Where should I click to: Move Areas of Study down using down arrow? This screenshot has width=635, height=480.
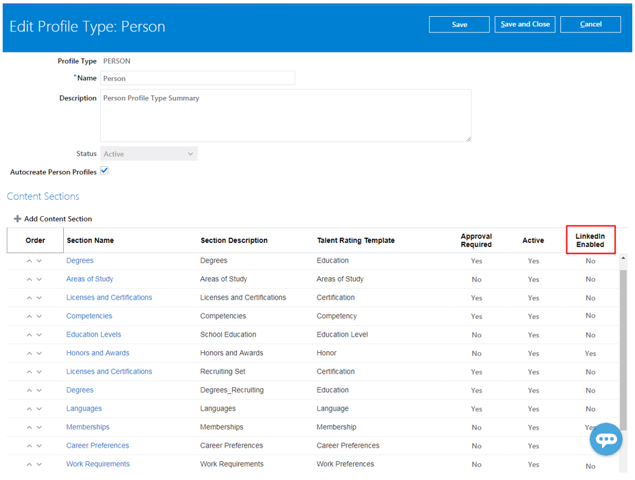pyautogui.click(x=40, y=279)
